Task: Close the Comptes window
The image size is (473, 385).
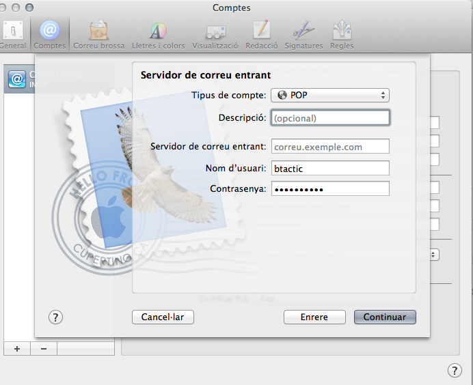Action: coord(2,8)
